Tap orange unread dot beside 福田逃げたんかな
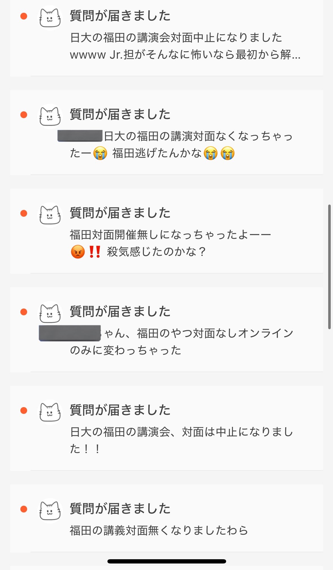This screenshot has width=333, height=570. (24, 115)
